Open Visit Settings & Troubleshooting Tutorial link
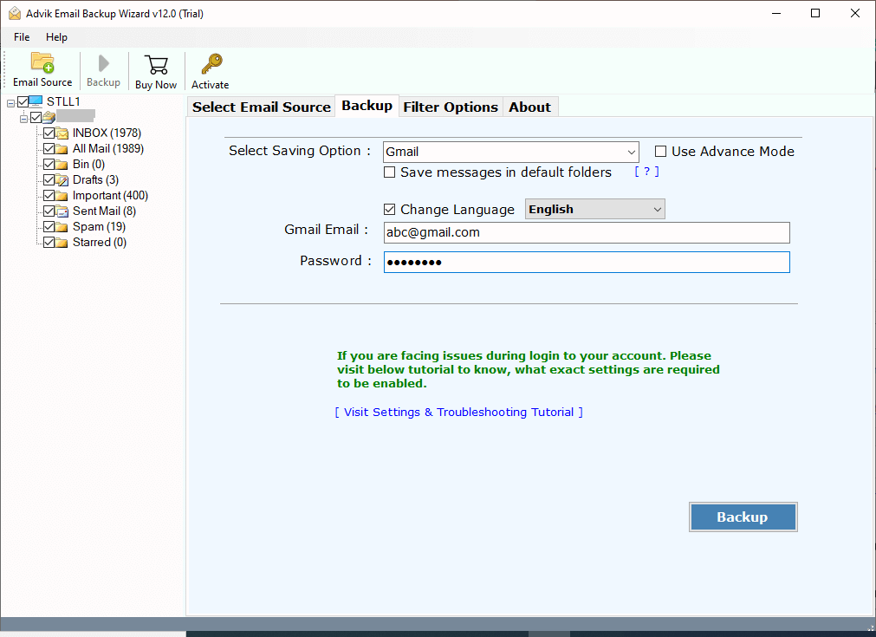 point(458,412)
